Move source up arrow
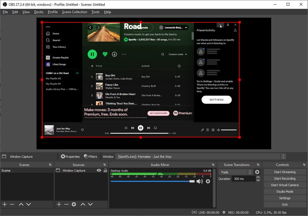Viewport: 308px width, 216px height. pyautogui.click(x=83, y=204)
